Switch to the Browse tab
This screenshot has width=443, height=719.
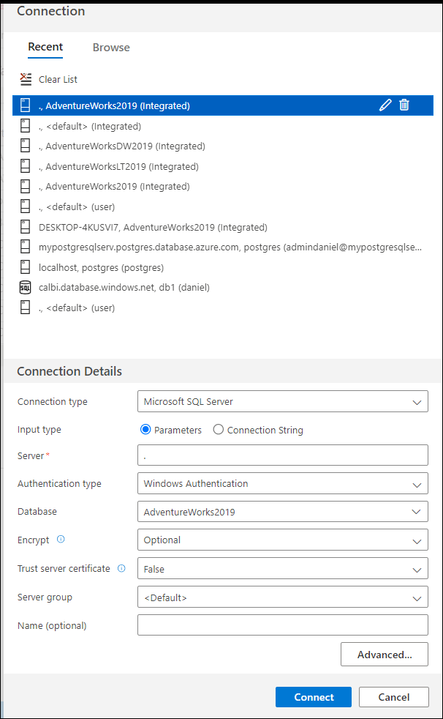(x=111, y=48)
